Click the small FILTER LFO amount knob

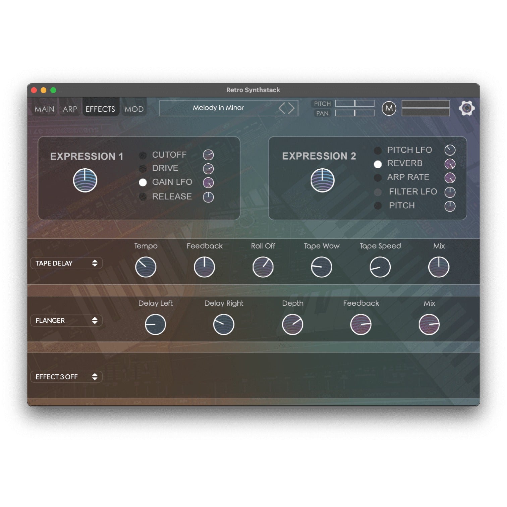(450, 192)
